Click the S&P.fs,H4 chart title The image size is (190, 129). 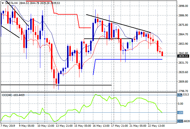coord(12,3)
